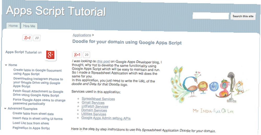Open UrlFetch Services link

point(95,106)
